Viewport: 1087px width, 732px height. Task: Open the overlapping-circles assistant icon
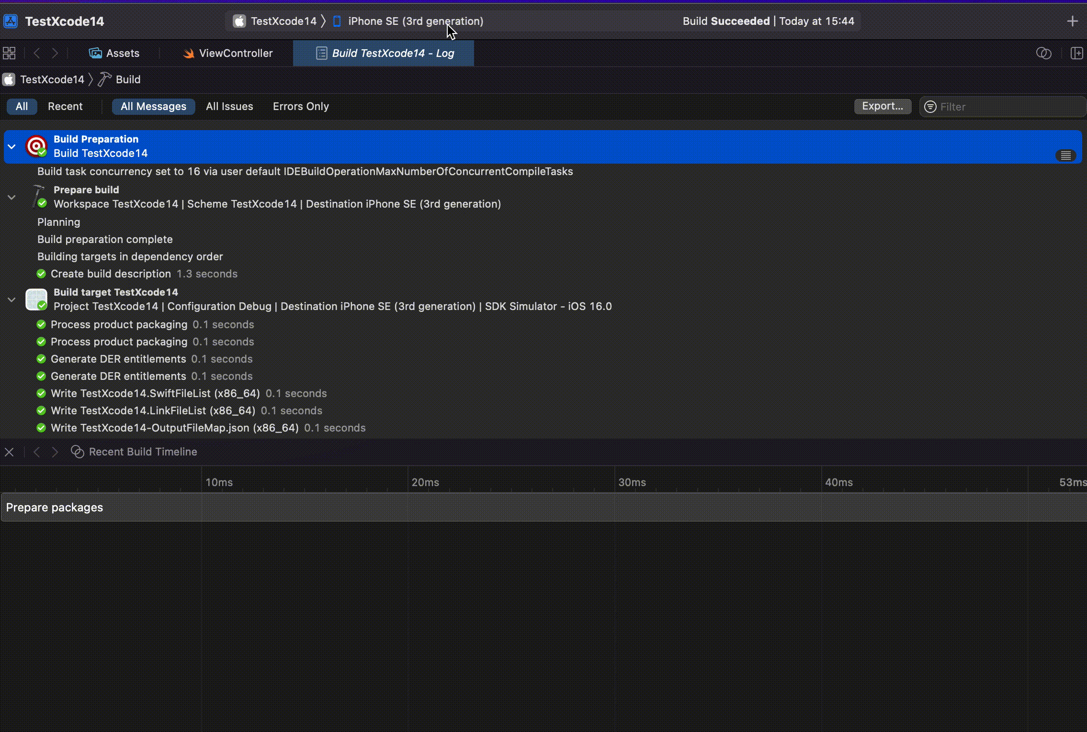[1044, 53]
